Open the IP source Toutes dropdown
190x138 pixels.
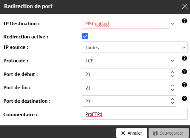(x=135, y=47)
